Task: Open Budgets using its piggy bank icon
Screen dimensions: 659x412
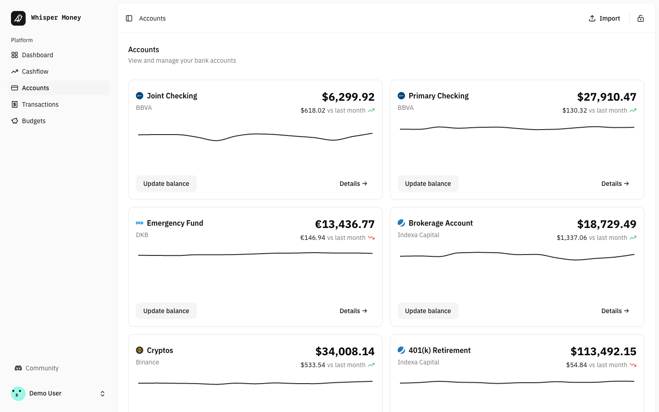Action: (14, 121)
